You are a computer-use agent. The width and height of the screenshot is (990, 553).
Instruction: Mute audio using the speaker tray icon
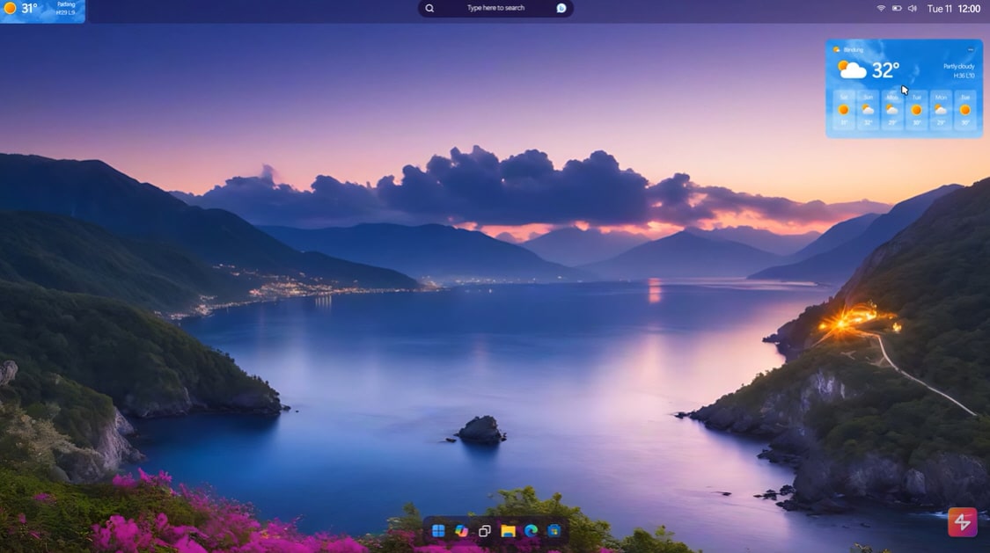(912, 8)
